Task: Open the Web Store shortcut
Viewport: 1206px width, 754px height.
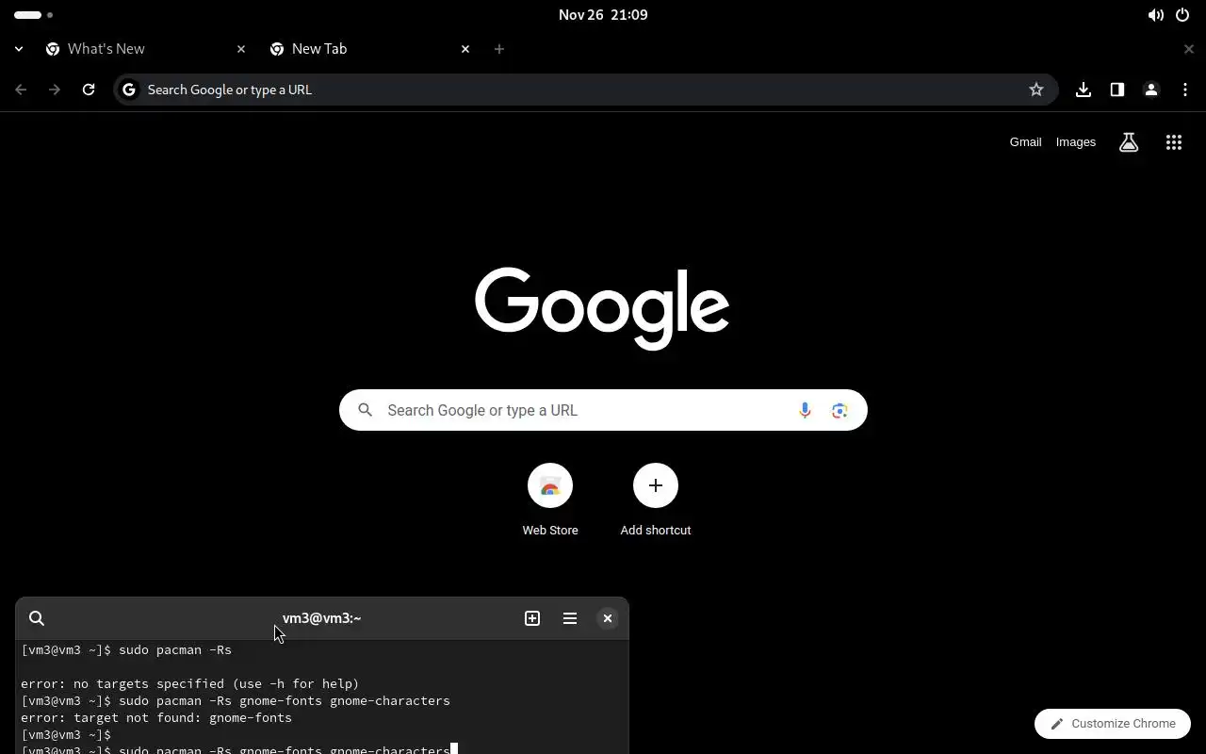Action: (550, 500)
